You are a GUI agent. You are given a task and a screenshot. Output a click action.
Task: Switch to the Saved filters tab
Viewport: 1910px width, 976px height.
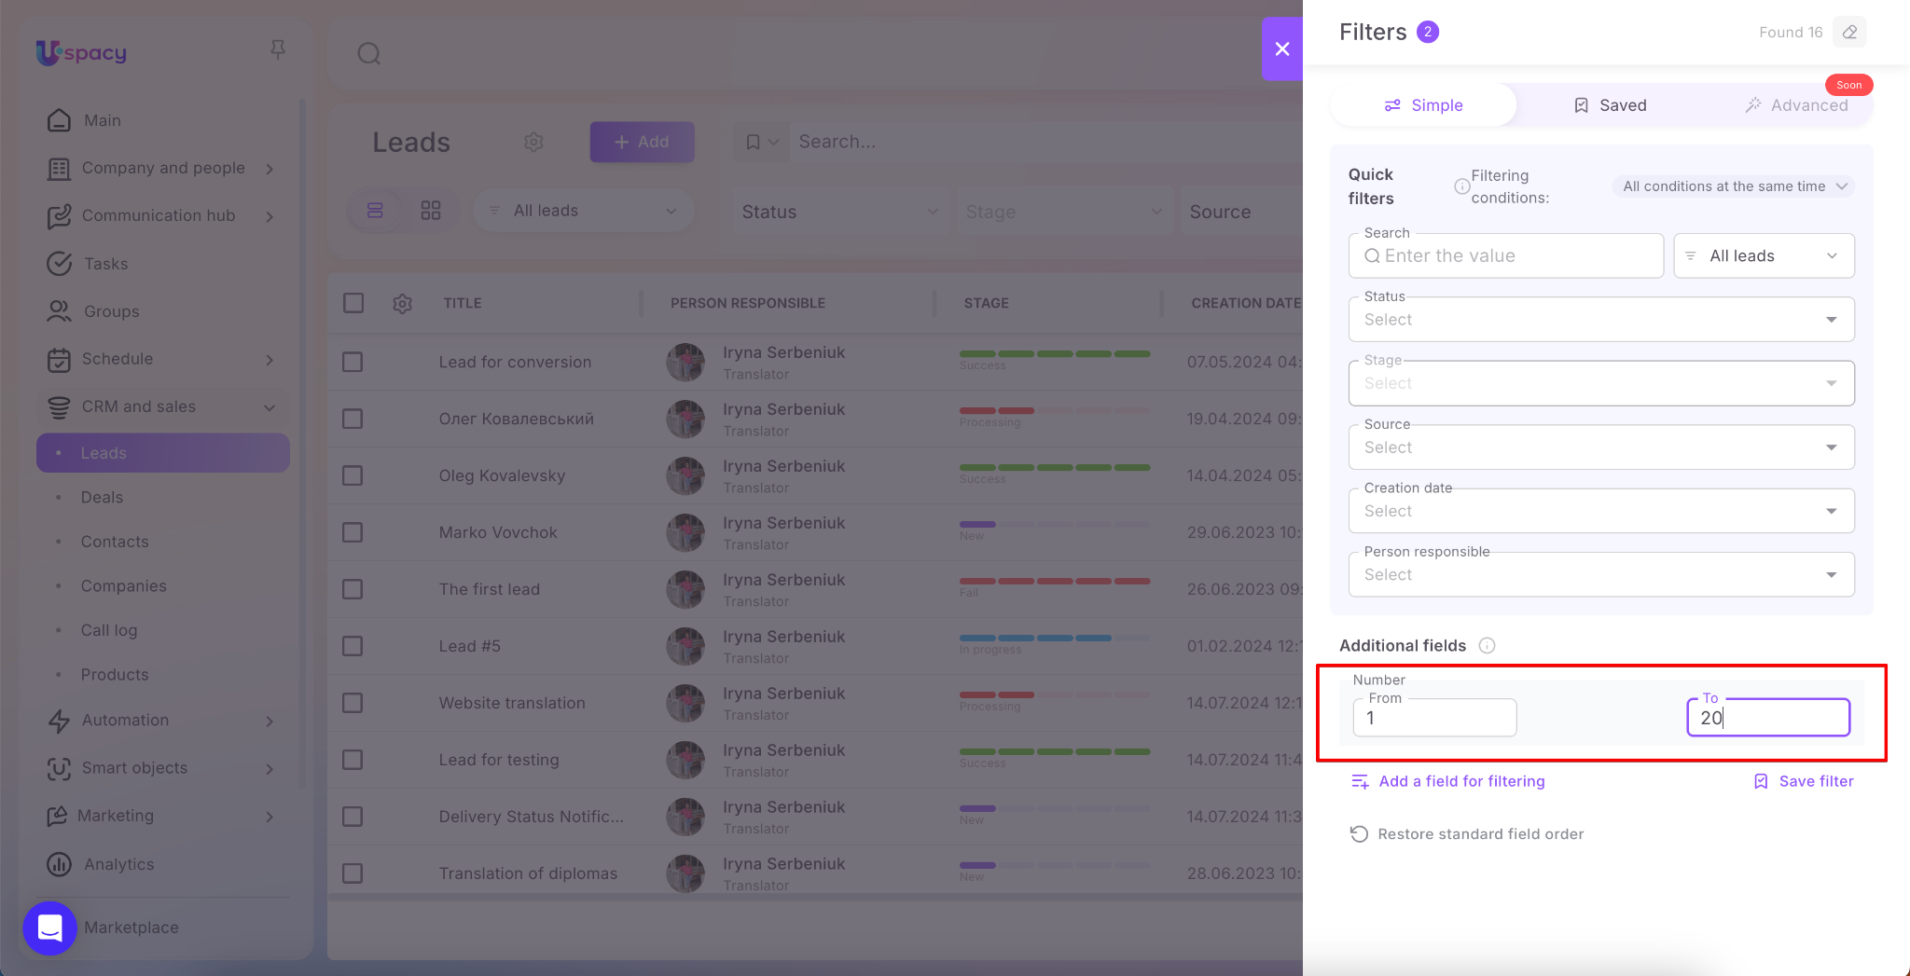1610,105
